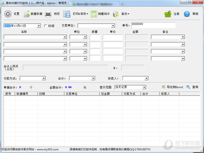The image size is (204, 153).
Task: Open the date picker dropdown arrow
Action: [x=38, y=26]
